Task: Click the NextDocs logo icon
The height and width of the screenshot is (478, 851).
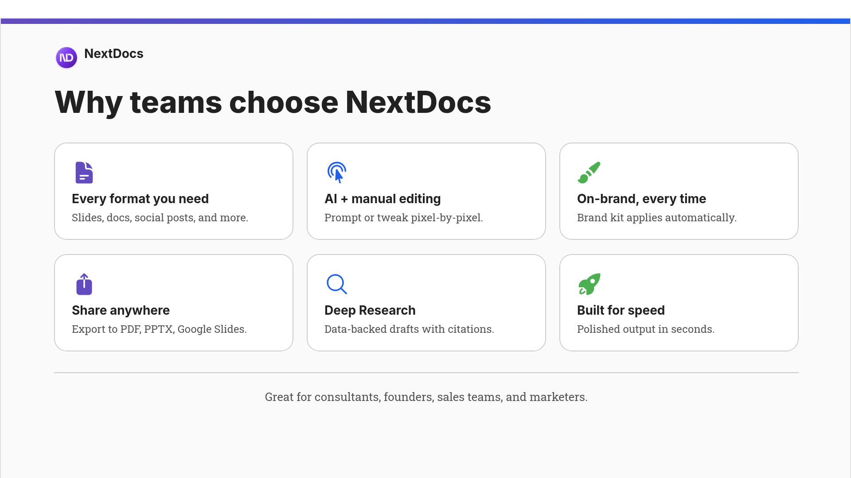Action: 66,58
